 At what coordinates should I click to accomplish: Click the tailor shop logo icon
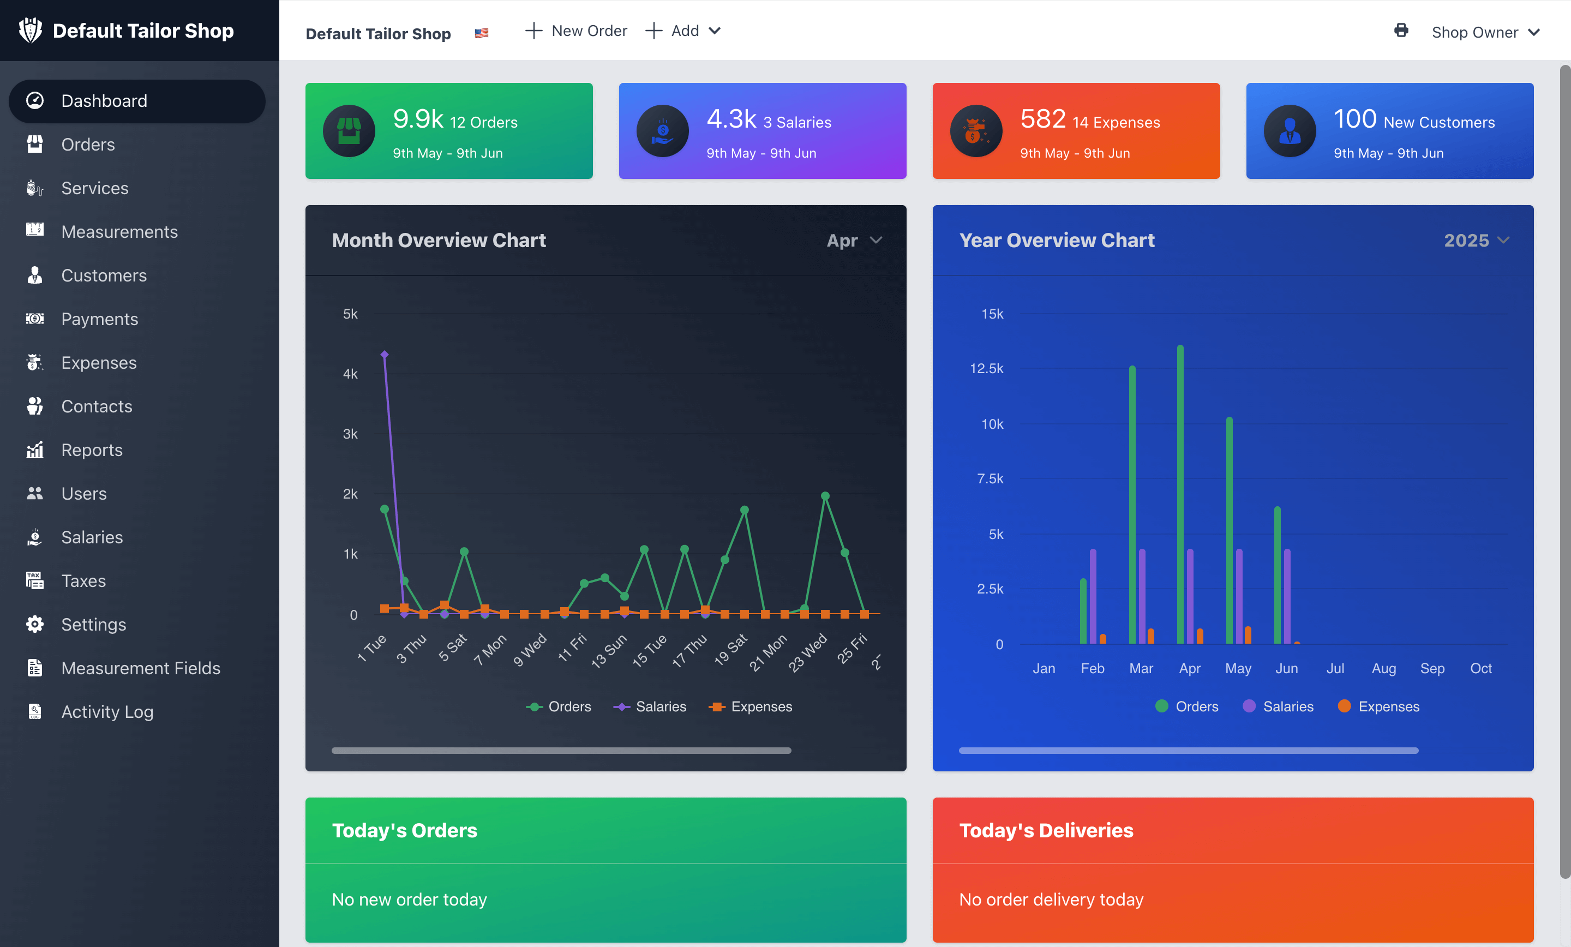(x=30, y=30)
